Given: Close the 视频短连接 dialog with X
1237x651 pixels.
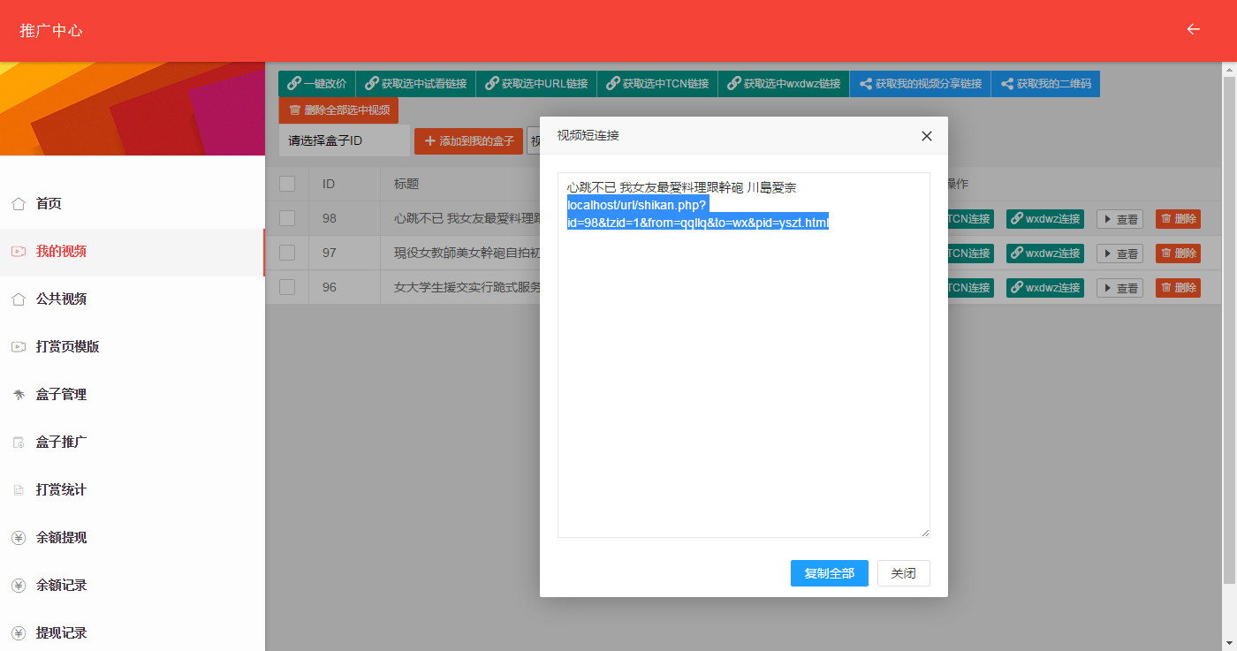Looking at the screenshot, I should tap(927, 136).
